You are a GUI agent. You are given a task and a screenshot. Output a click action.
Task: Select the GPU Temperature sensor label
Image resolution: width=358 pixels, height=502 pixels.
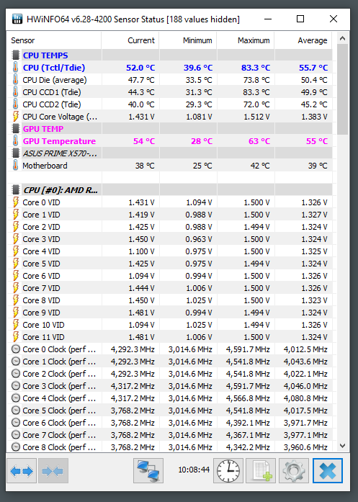coord(59,141)
